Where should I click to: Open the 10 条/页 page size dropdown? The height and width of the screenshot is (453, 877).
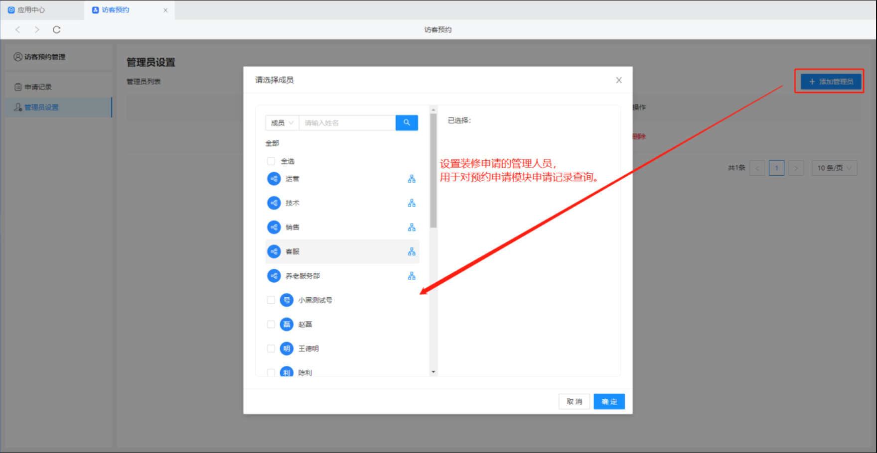pyautogui.click(x=834, y=168)
